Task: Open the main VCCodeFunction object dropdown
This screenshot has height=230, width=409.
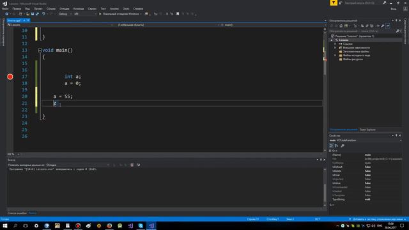Action: 365,141
